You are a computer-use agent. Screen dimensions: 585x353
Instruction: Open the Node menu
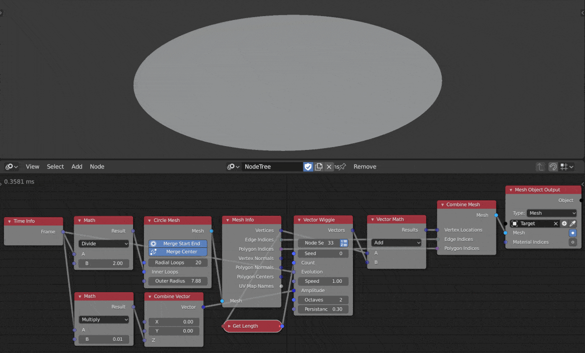tap(97, 167)
